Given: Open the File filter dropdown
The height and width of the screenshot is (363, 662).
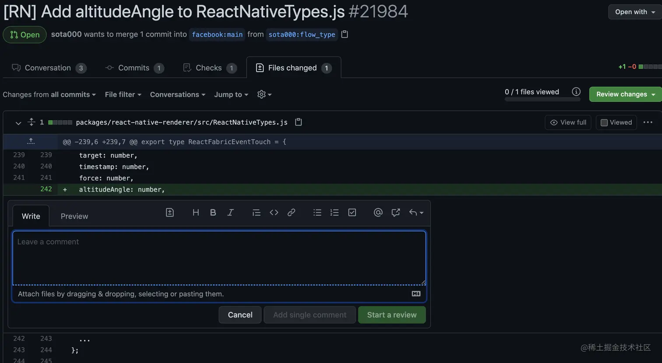Looking at the screenshot, I should click(x=123, y=94).
